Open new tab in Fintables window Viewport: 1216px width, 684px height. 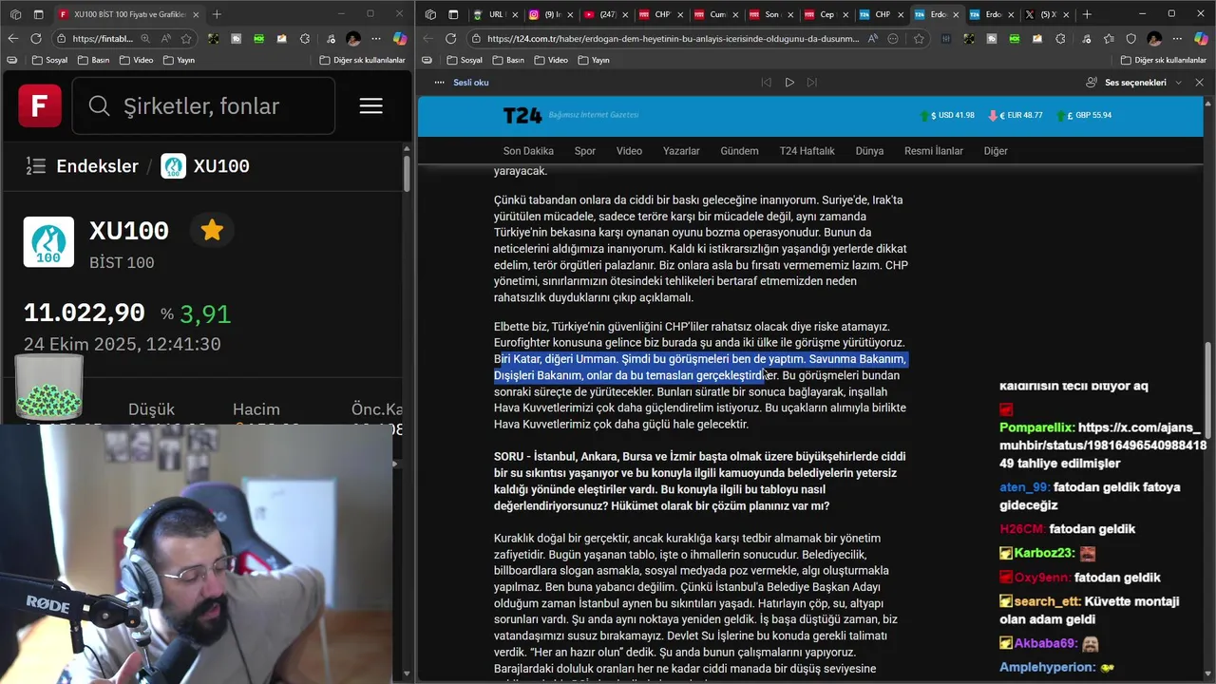click(217, 14)
